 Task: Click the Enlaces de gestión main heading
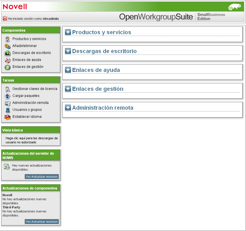pos(98,89)
